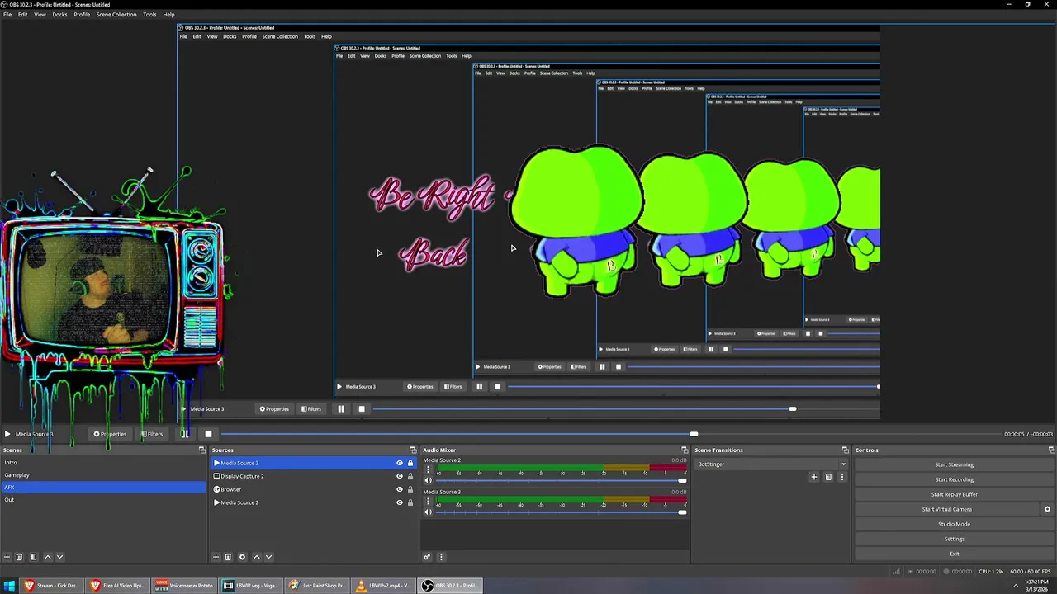Image resolution: width=1057 pixels, height=594 pixels.
Task: Open Virtual Camera settings gear icon
Action: pos(1047,509)
